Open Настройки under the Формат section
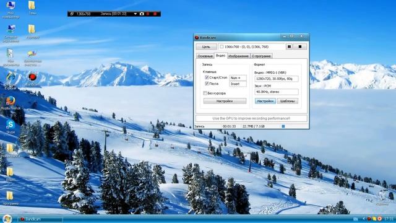The width and height of the screenshot is (396, 223). pyautogui.click(x=265, y=101)
